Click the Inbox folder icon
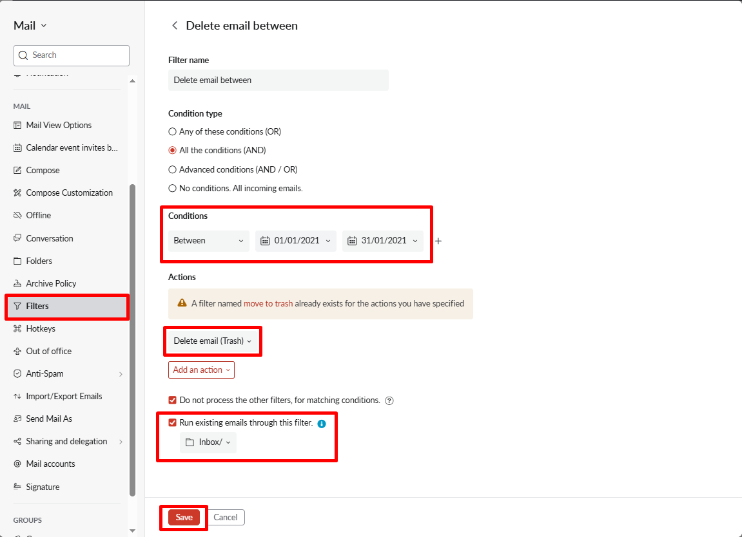 190,442
